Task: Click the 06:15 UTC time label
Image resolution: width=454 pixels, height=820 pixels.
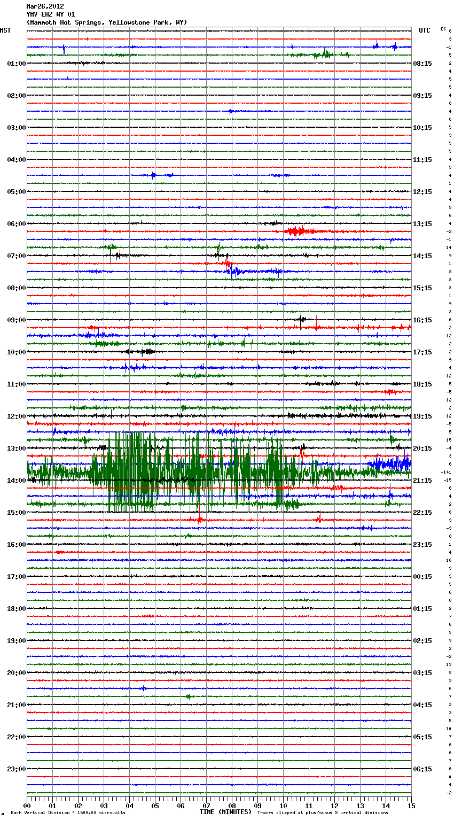Action: [422, 769]
